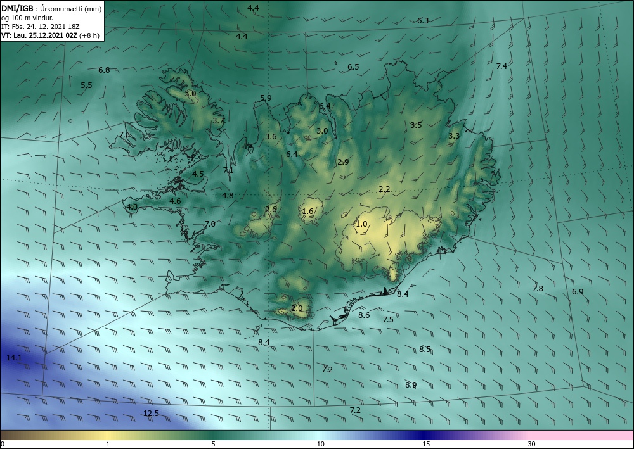Click the 5.5 value on the map

coord(86,85)
